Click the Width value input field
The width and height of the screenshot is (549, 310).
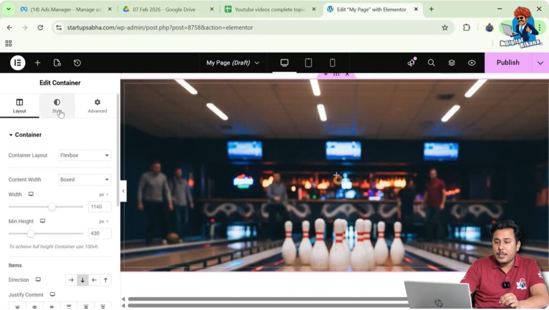tap(99, 207)
